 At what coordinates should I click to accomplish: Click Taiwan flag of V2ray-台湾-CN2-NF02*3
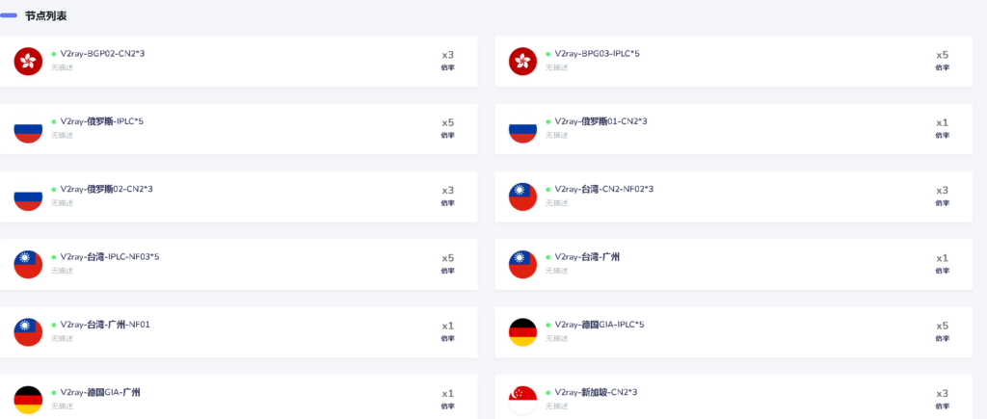click(522, 196)
